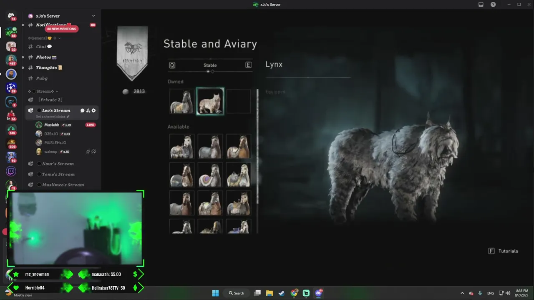Click the empty owned mount slot

tap(238, 101)
